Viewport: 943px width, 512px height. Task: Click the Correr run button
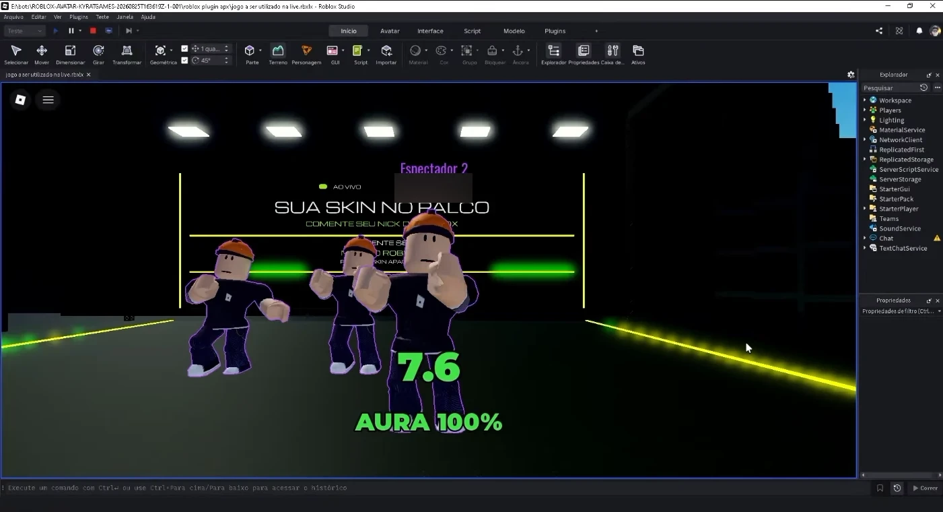point(925,488)
